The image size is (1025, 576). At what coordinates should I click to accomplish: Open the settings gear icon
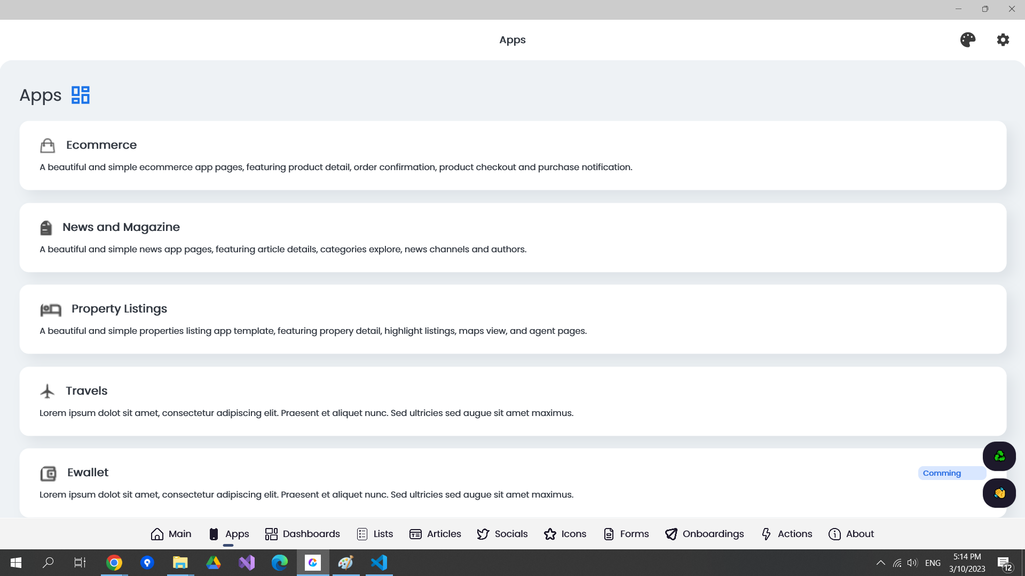click(1003, 40)
